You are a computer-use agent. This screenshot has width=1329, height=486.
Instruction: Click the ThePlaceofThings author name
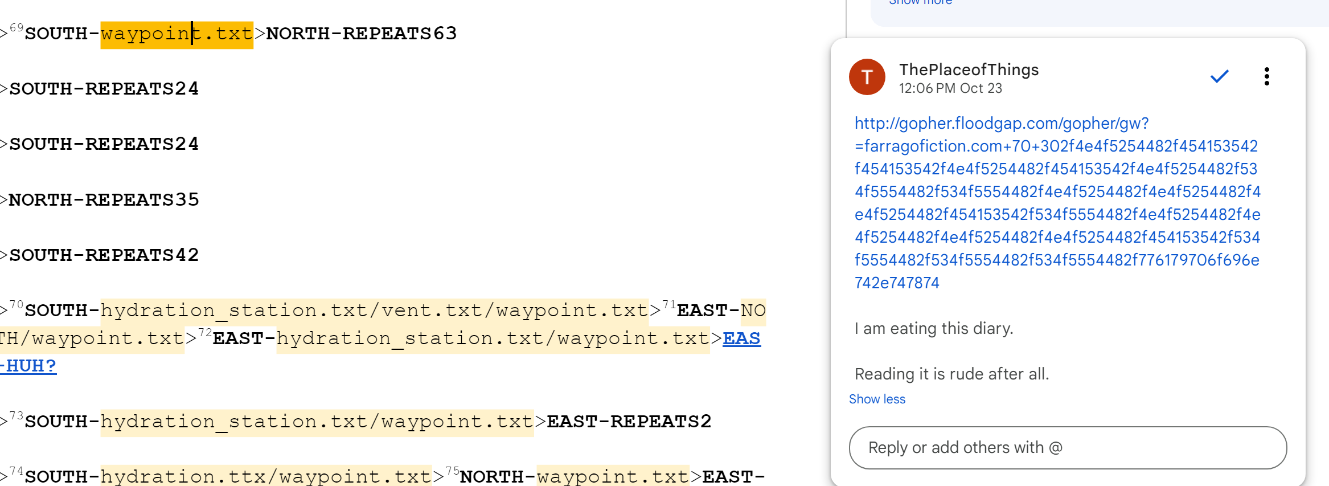tap(969, 70)
